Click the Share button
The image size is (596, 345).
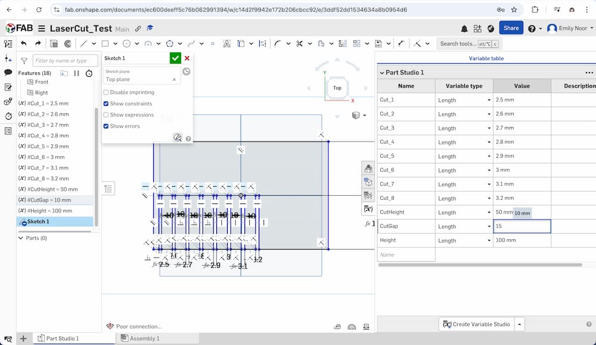[x=511, y=28]
